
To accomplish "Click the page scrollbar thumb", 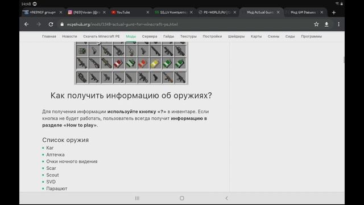I will (x=344, y=60).
